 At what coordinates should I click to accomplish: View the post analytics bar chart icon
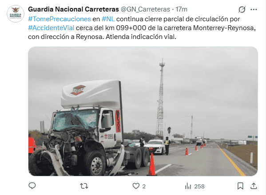coord(188,186)
